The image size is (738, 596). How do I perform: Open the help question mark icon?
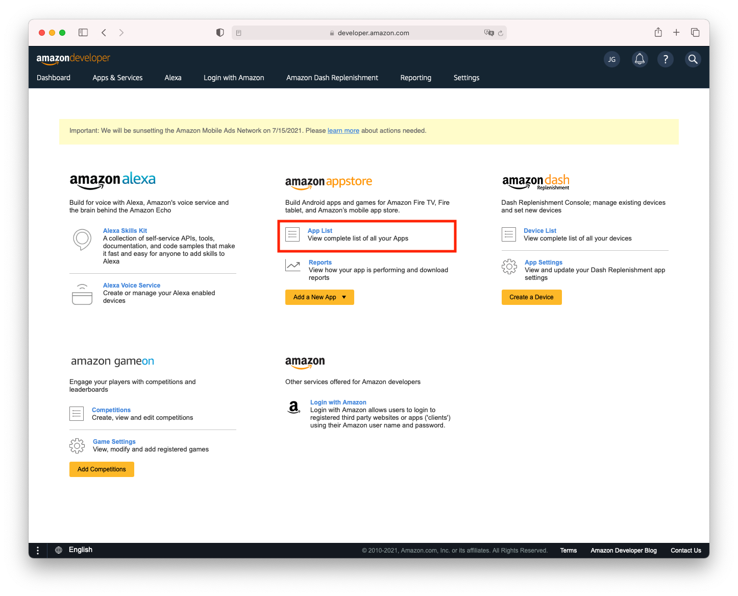[x=666, y=59]
